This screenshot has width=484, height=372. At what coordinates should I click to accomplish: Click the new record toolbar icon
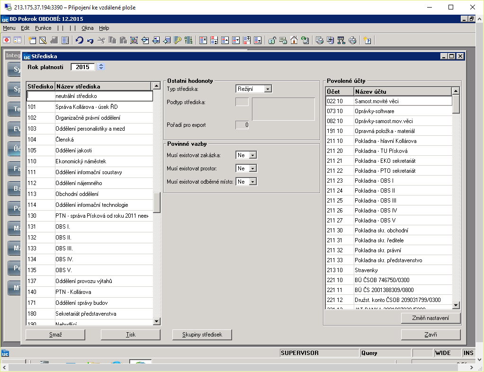[x=32, y=40]
